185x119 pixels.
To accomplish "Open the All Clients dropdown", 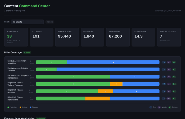I will coord(27,22).
